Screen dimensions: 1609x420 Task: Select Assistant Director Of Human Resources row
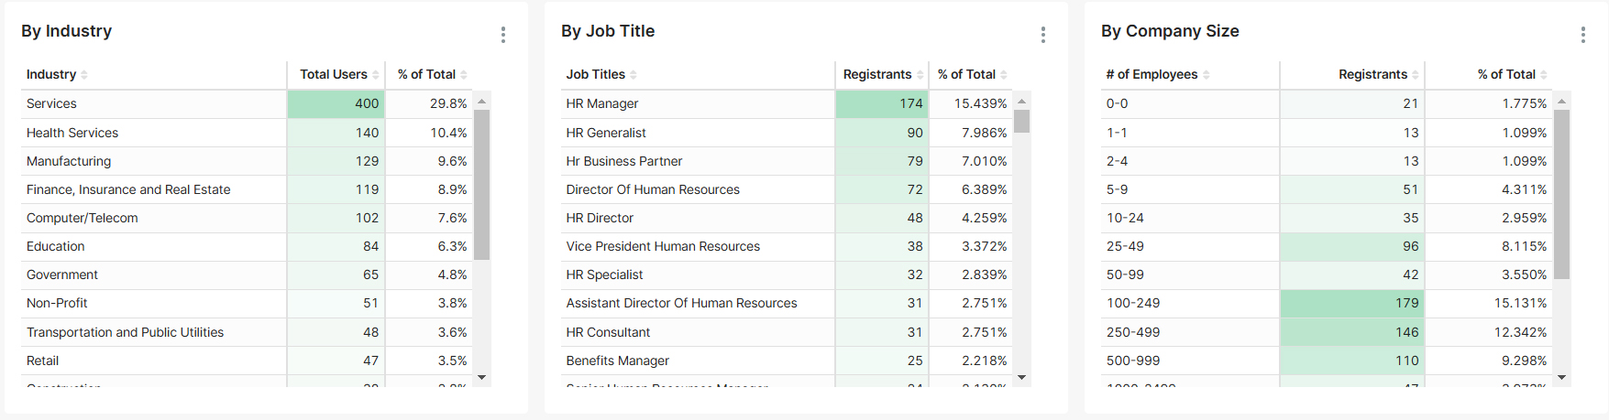pyautogui.click(x=788, y=303)
